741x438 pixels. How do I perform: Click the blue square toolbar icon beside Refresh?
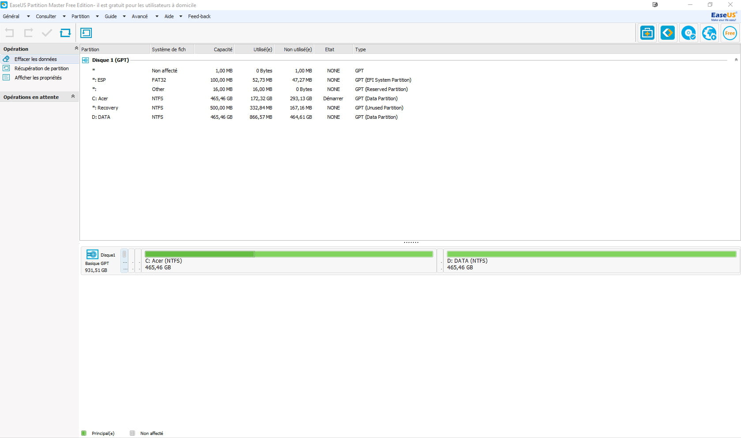point(86,33)
